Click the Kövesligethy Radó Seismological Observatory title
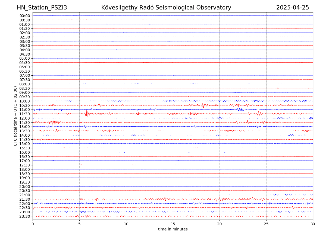This screenshot has width=326, height=244. pos(166,8)
